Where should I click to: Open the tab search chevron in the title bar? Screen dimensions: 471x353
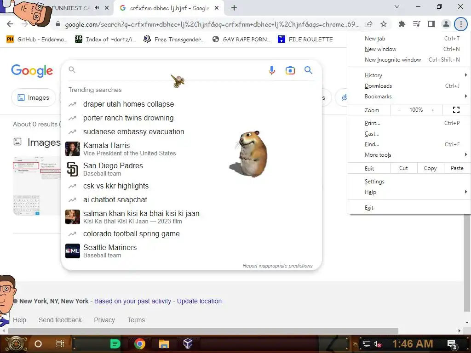pos(397,6)
